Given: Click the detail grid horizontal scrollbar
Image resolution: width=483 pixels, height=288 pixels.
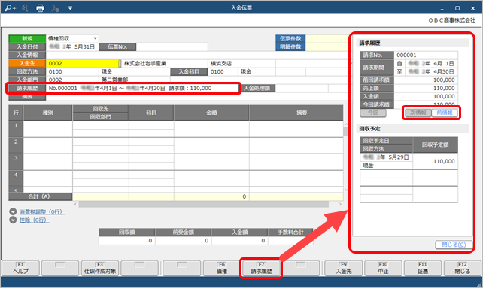Looking at the screenshot, I should (x=204, y=204).
